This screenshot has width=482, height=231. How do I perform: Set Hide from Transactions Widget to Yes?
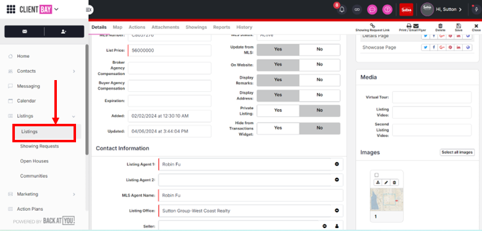click(278, 128)
